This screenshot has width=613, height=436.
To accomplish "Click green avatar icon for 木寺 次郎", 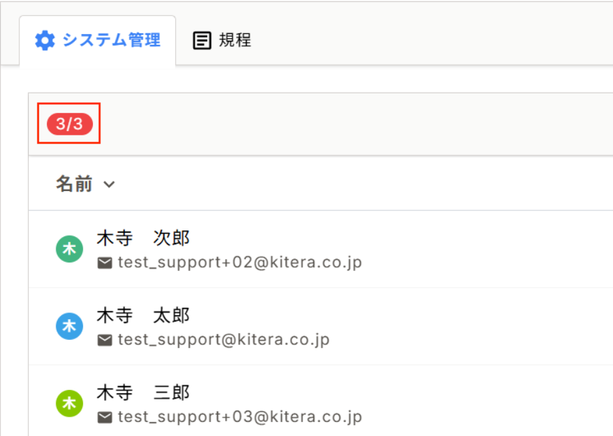I will [69, 249].
